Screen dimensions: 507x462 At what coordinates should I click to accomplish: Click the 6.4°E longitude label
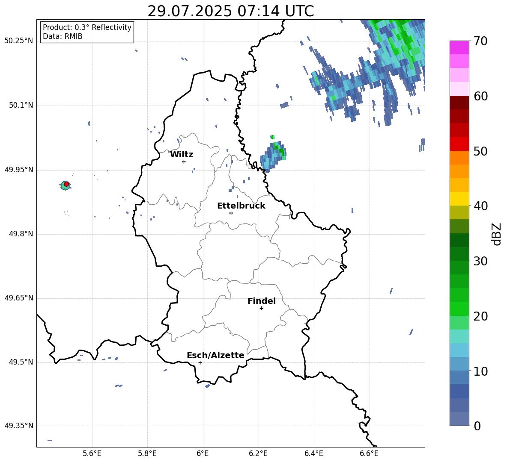313,453
